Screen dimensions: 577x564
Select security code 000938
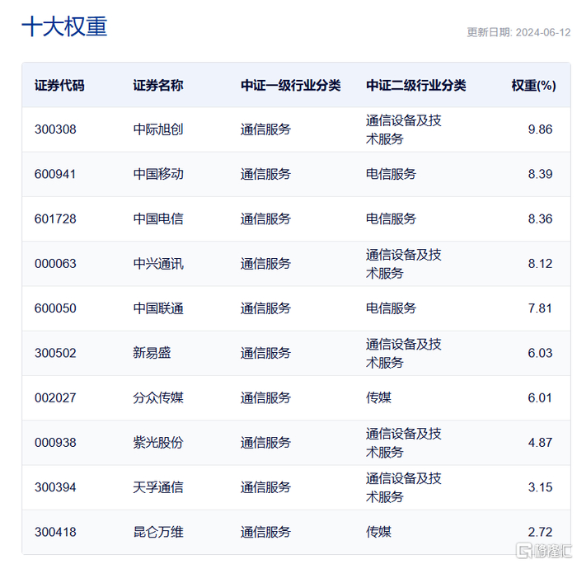click(55, 443)
